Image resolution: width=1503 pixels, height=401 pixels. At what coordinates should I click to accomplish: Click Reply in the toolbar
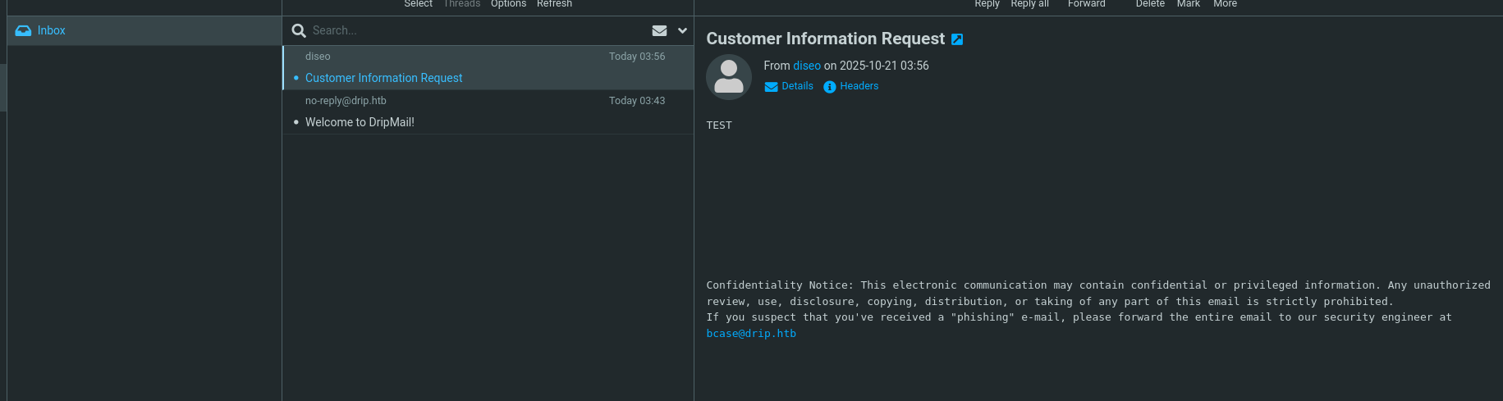coord(987,4)
